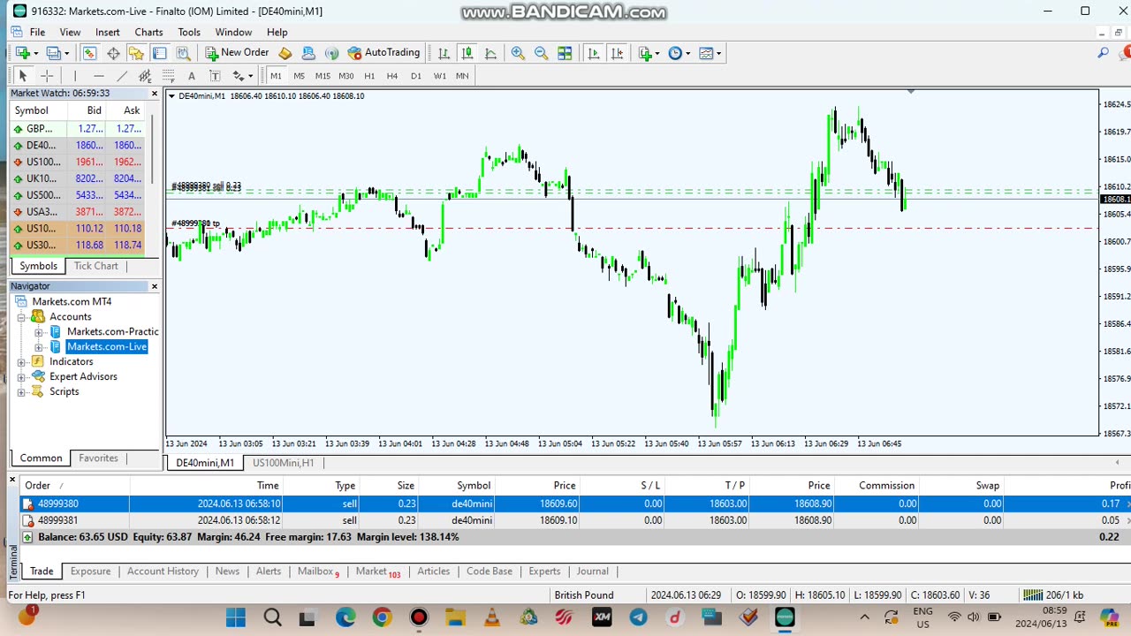
Task: Switch to the Tick Chart tab
Action: [x=95, y=266]
